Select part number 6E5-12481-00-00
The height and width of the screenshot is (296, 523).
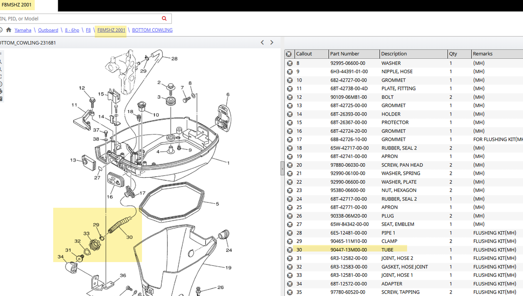[349, 233]
